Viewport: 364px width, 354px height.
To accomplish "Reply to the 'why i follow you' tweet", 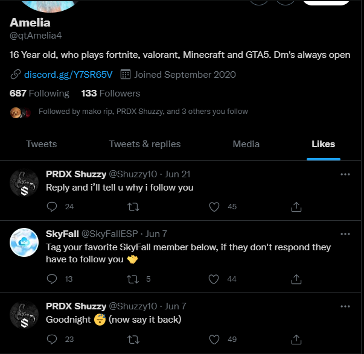I will (52, 207).
